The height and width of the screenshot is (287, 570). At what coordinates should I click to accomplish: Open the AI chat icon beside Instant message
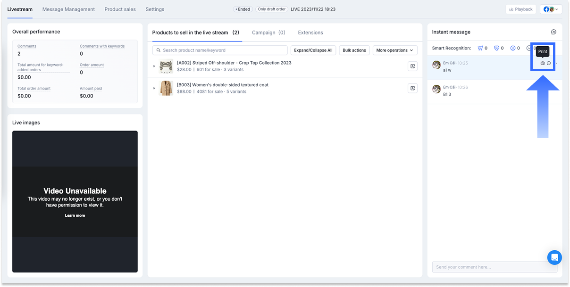553,32
